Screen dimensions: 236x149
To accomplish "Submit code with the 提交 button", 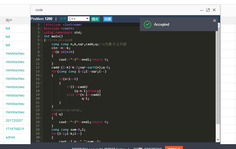I will coord(95,19).
